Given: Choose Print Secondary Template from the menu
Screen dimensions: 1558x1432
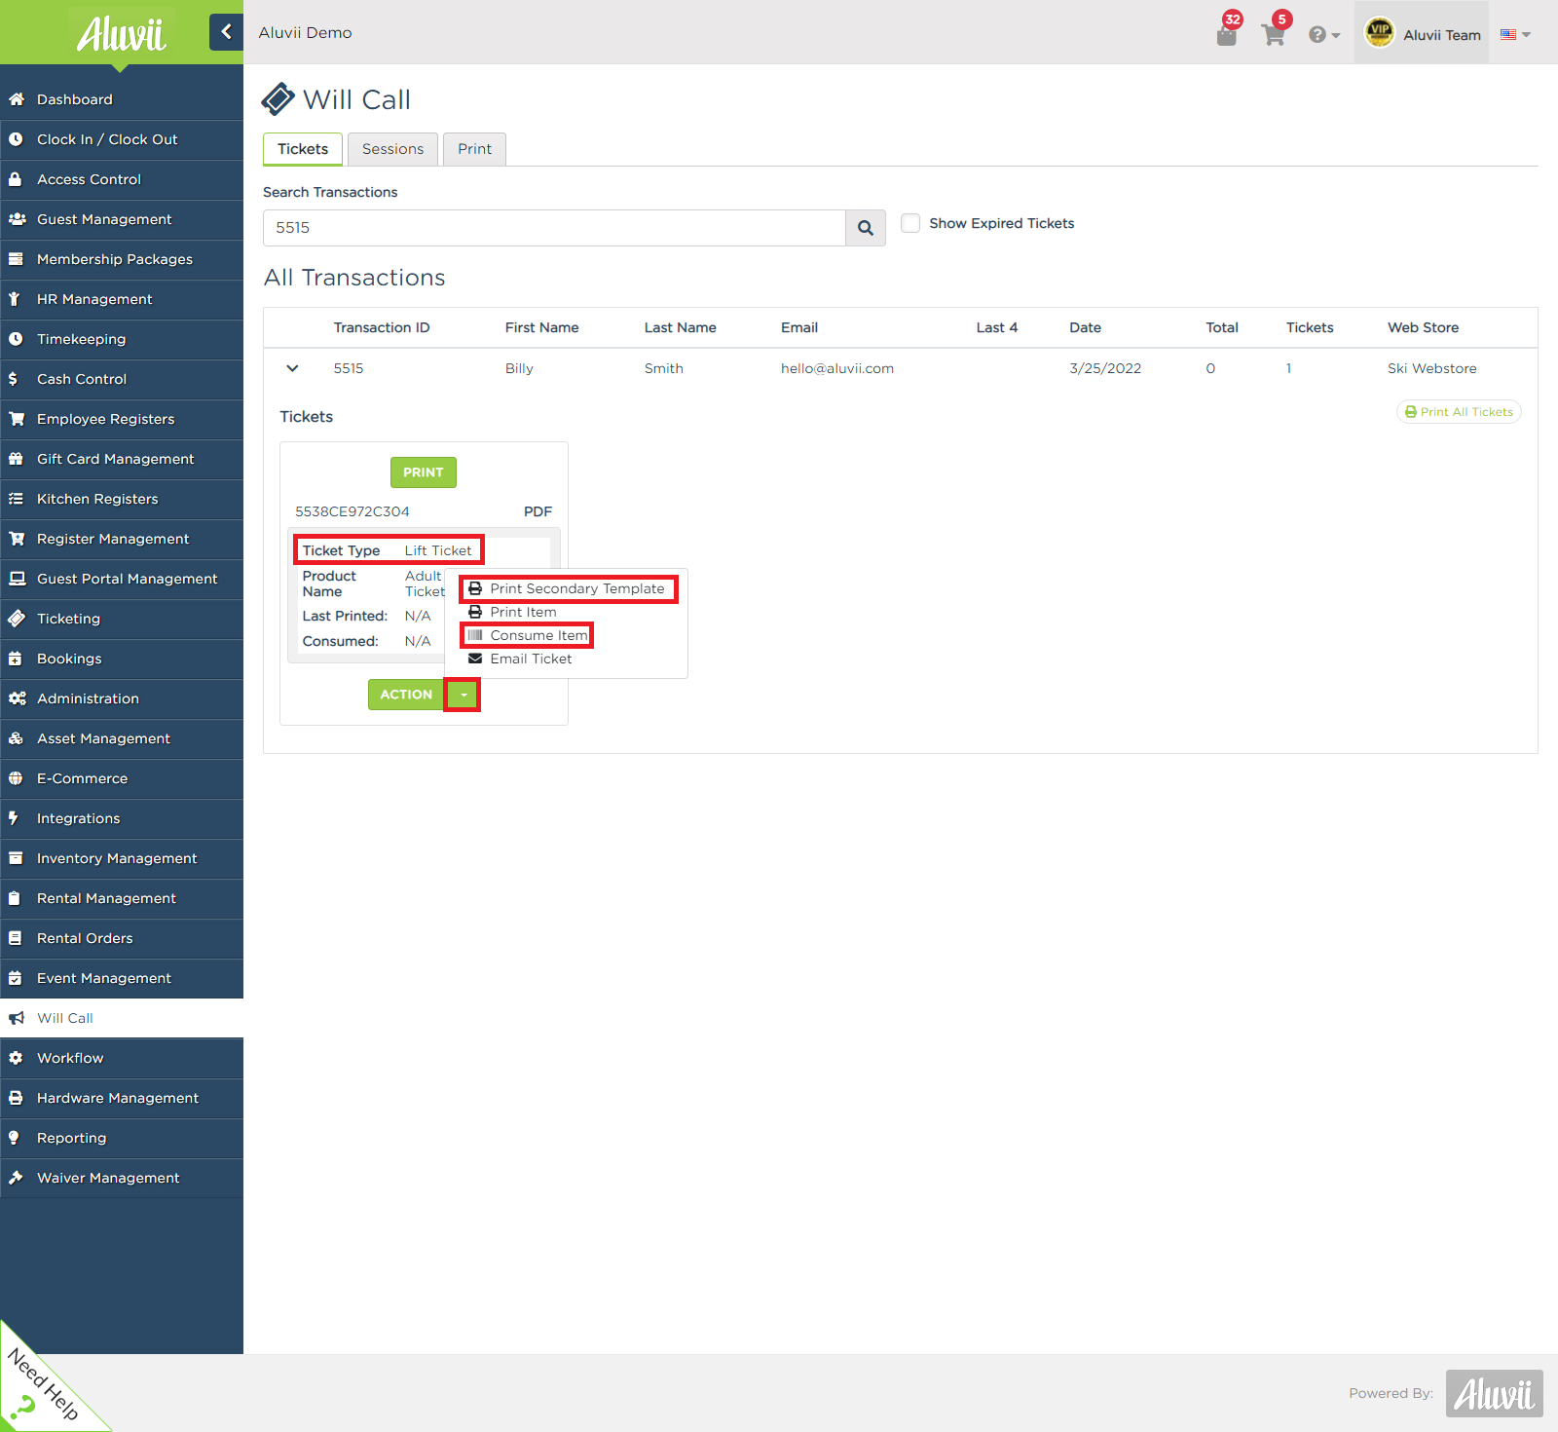Looking at the screenshot, I should (x=567, y=588).
